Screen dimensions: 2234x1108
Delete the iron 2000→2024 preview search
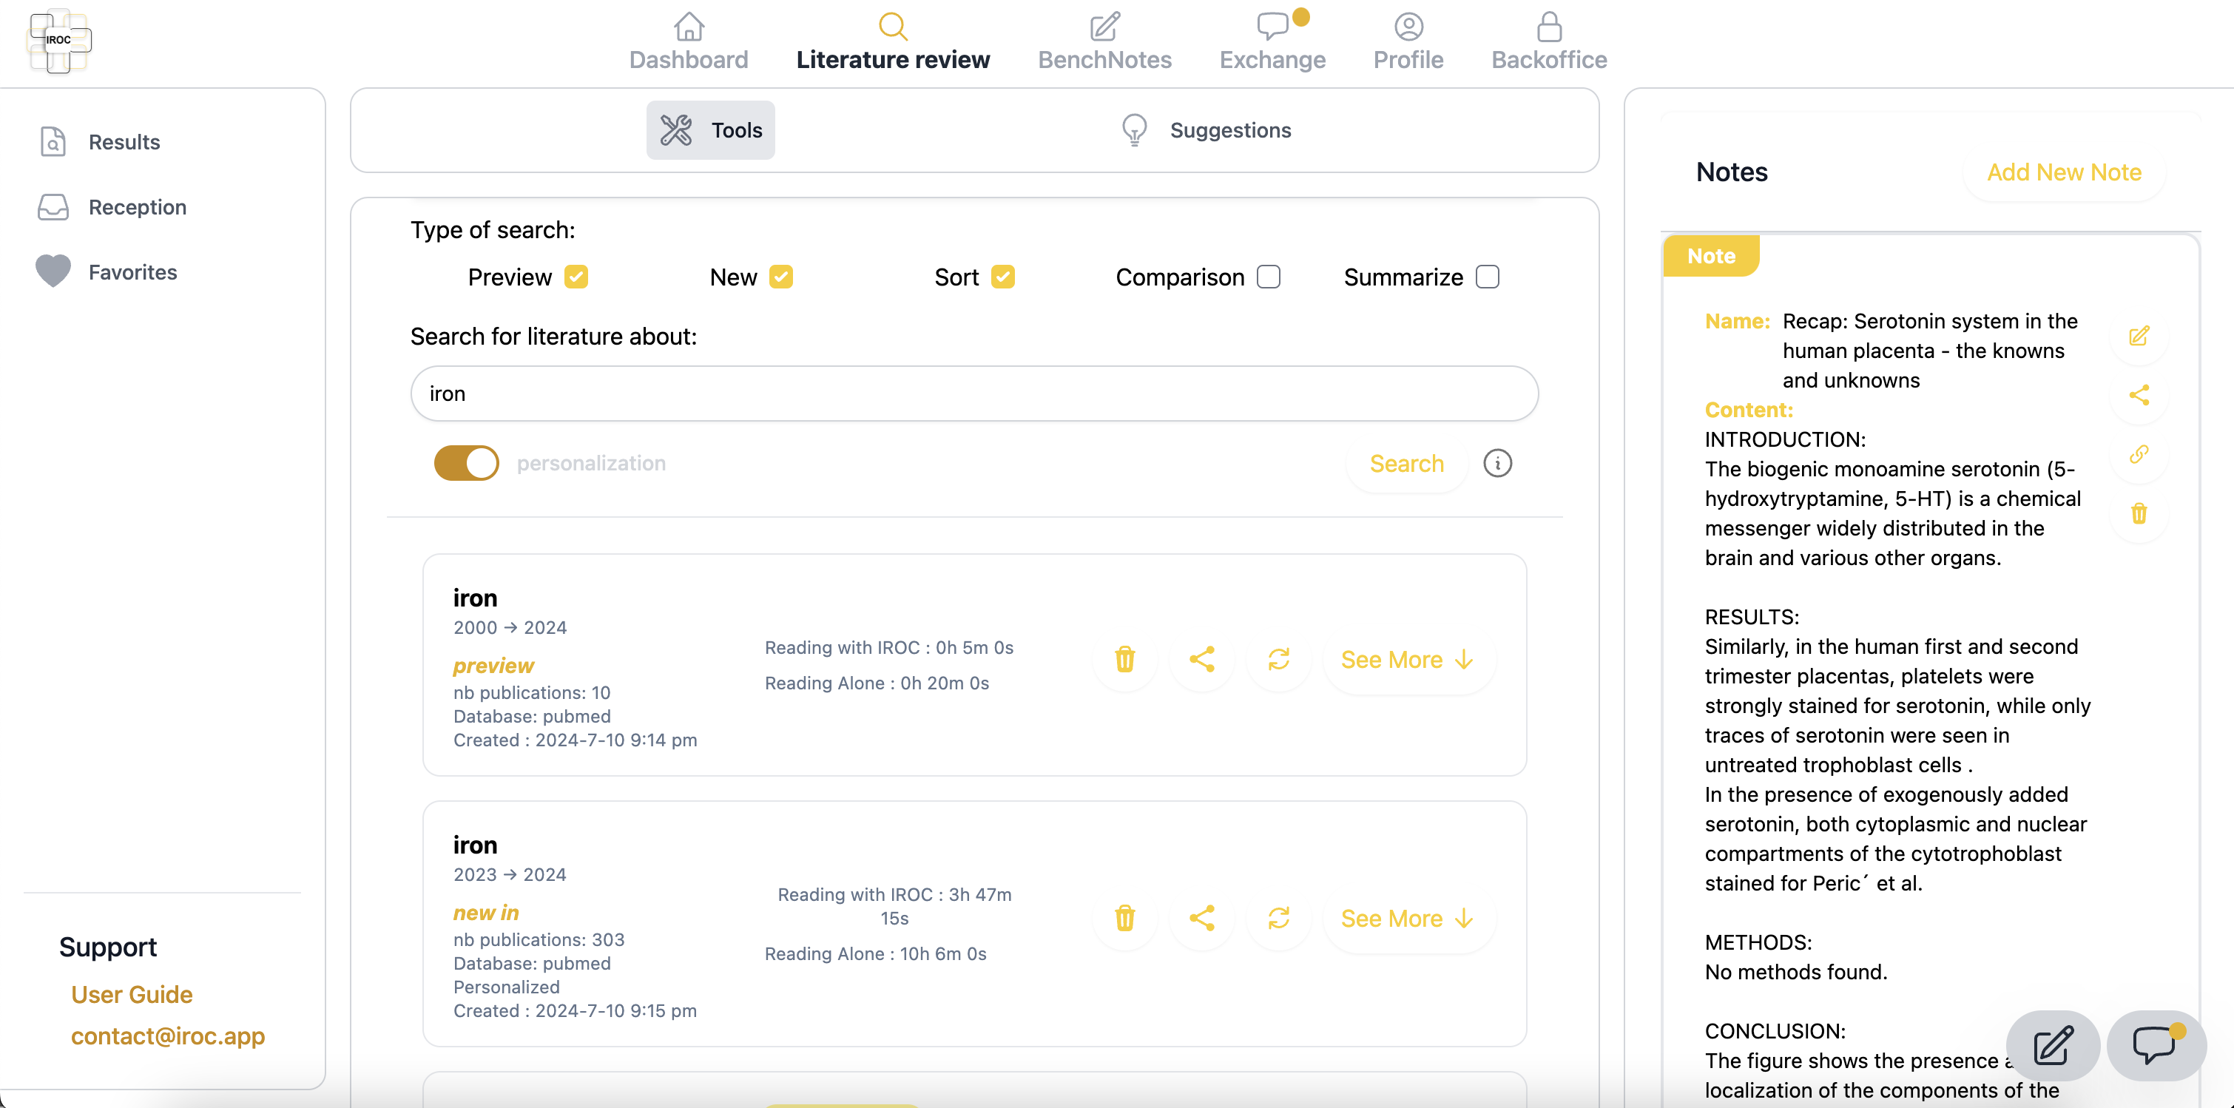point(1125,659)
